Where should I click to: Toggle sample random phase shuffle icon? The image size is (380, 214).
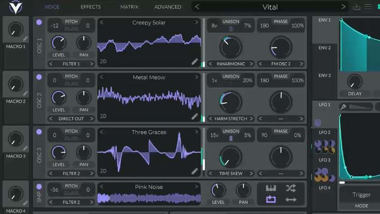tap(291, 188)
